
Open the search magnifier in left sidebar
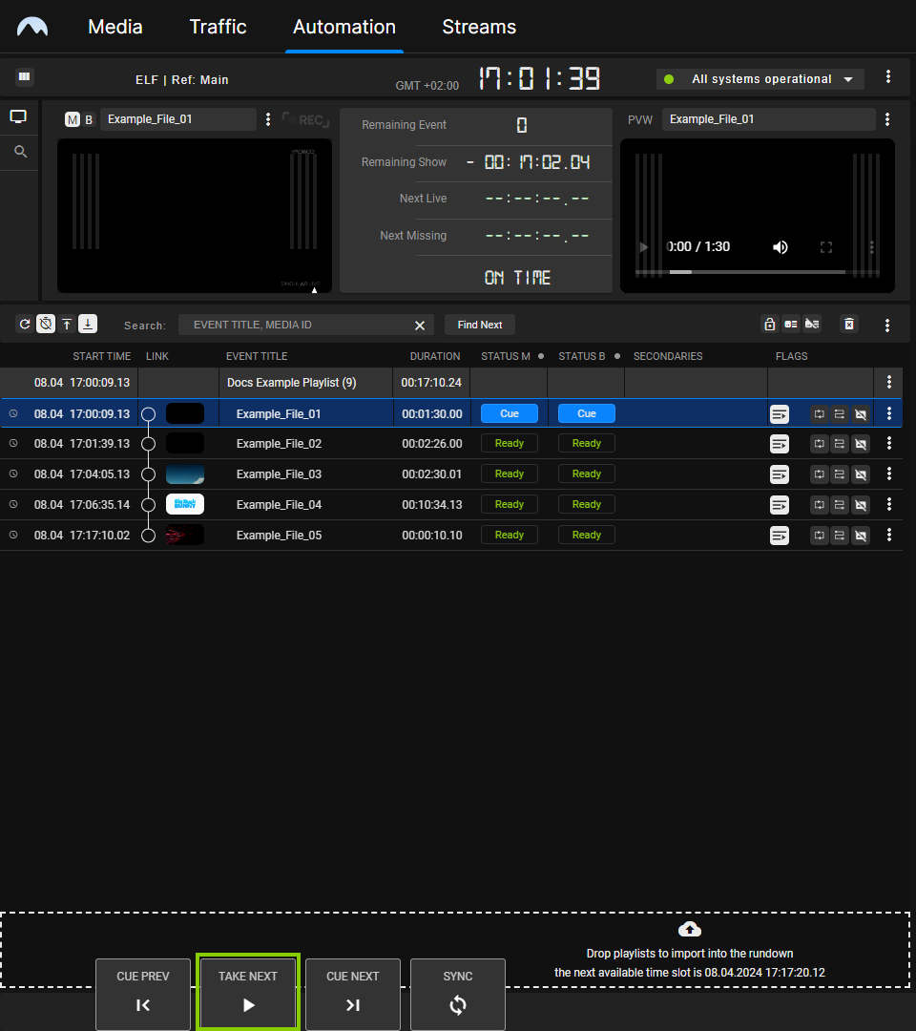(x=20, y=152)
